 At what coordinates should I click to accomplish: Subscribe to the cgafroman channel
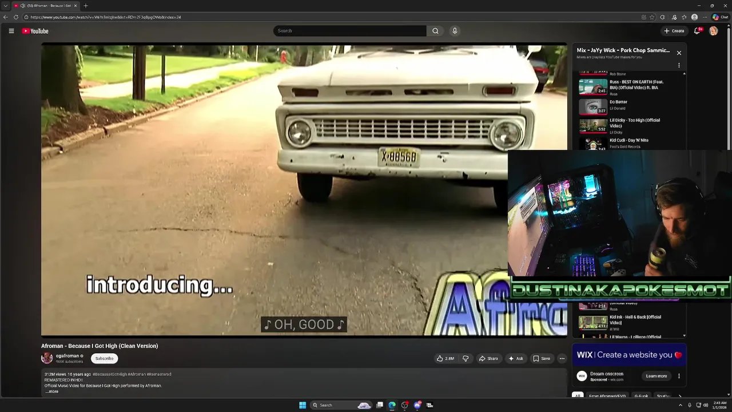pyautogui.click(x=104, y=358)
